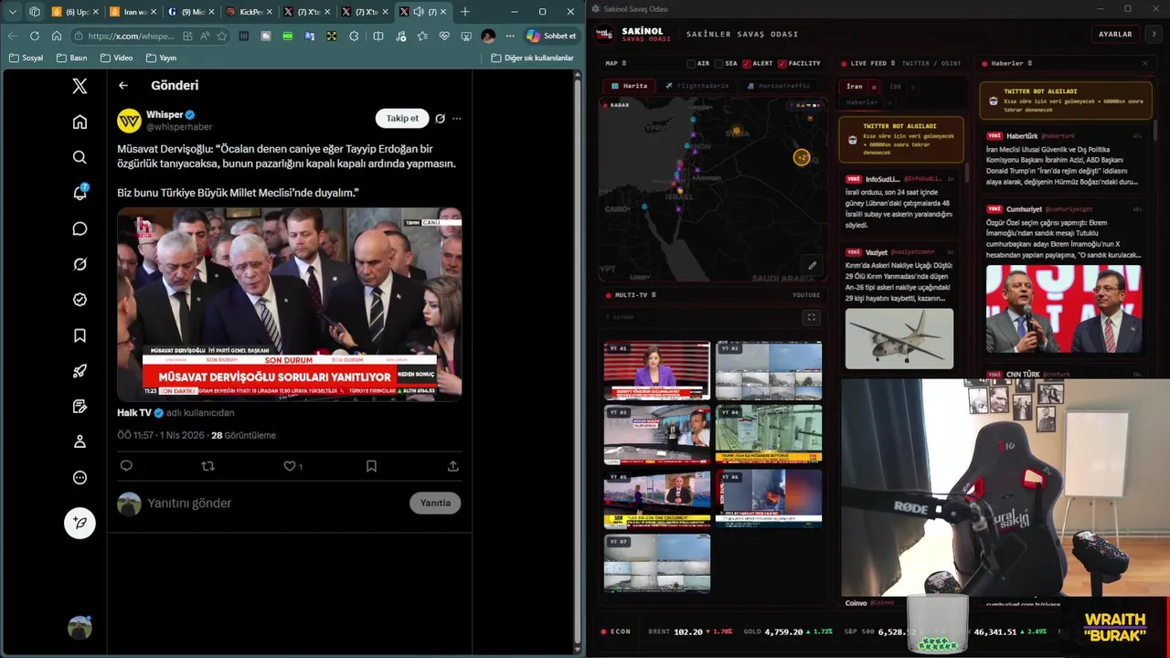Click Sohbet et Copilot button

552,36
